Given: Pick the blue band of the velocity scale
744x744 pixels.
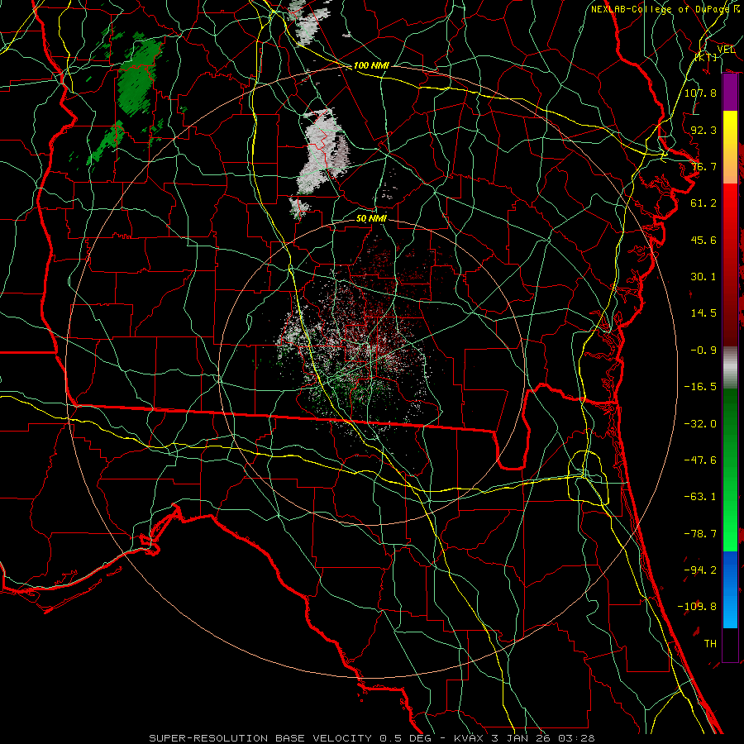Looking at the screenshot, I should tap(730, 589).
